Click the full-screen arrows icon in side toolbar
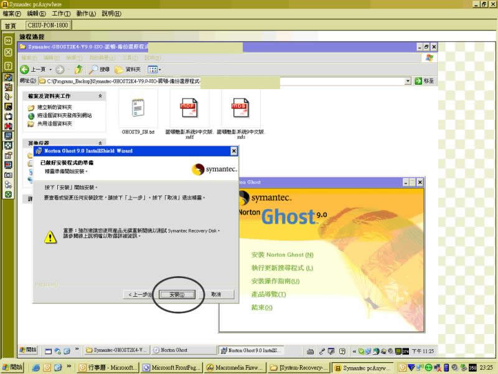 8,145
